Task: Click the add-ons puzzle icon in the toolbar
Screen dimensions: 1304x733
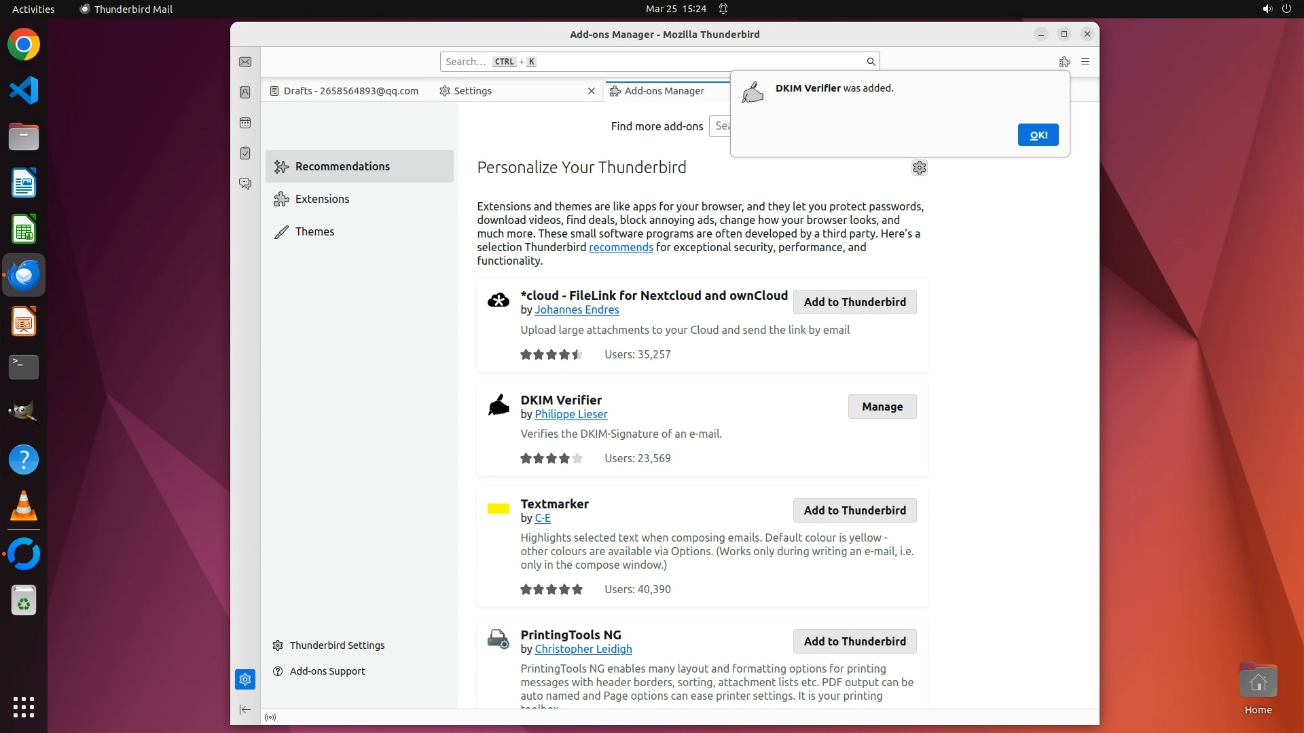Action: [1064, 62]
